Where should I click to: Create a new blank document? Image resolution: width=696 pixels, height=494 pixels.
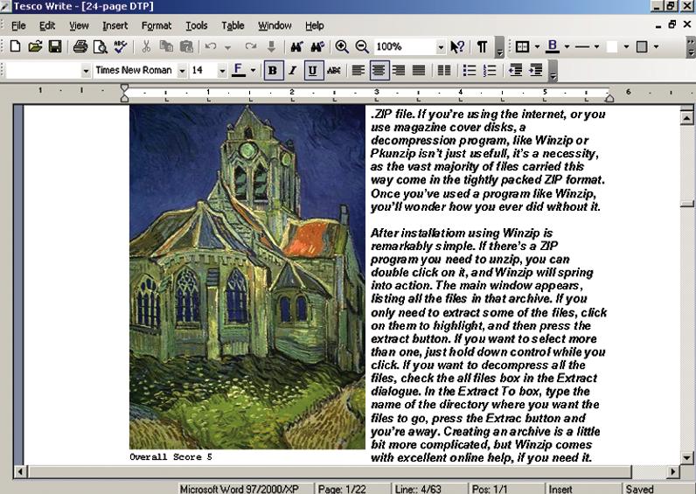pyautogui.click(x=15, y=46)
